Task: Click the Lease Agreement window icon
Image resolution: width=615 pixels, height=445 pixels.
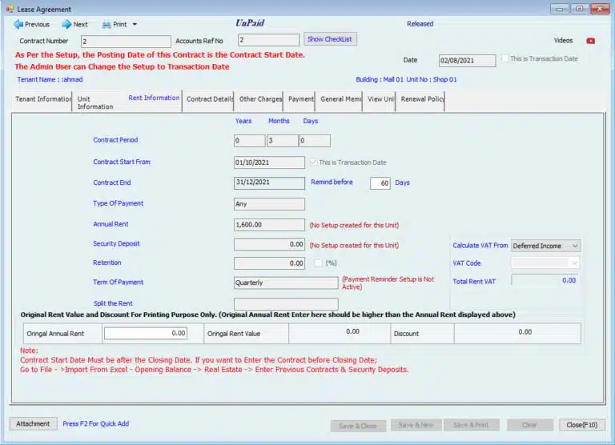Action: (x=10, y=8)
